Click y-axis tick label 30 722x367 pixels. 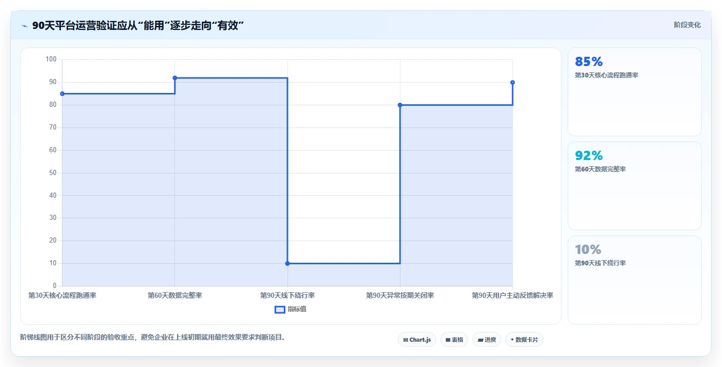pyautogui.click(x=53, y=218)
